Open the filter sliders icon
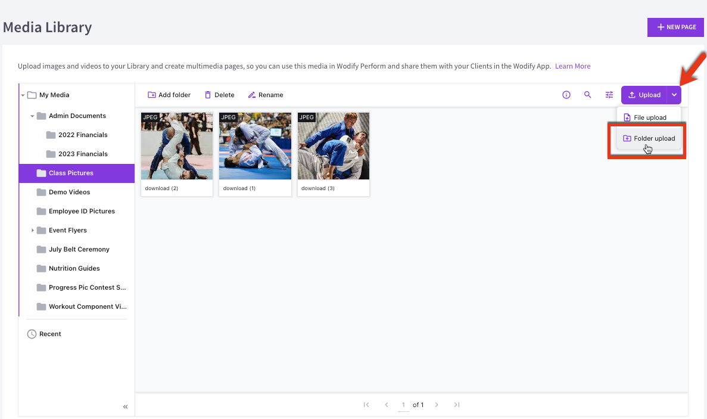This screenshot has width=707, height=419. point(609,95)
